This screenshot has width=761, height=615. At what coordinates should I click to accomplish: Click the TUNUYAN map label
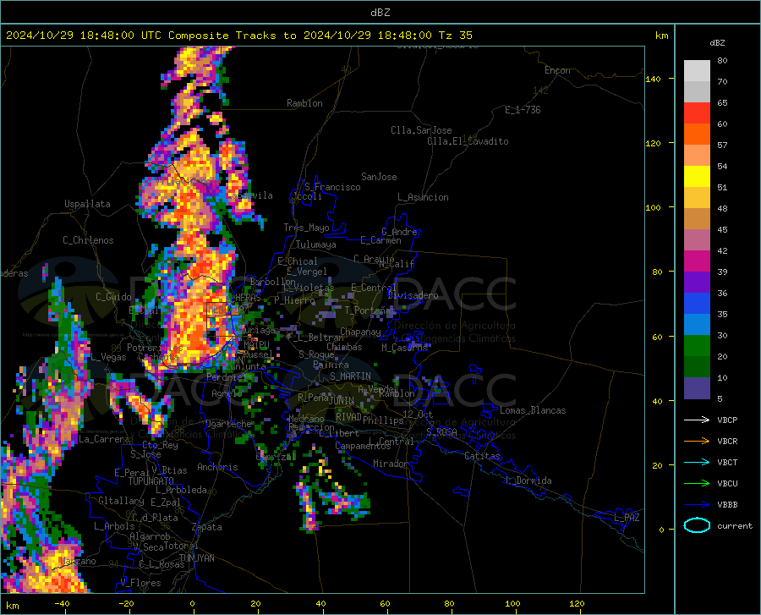[x=196, y=557]
